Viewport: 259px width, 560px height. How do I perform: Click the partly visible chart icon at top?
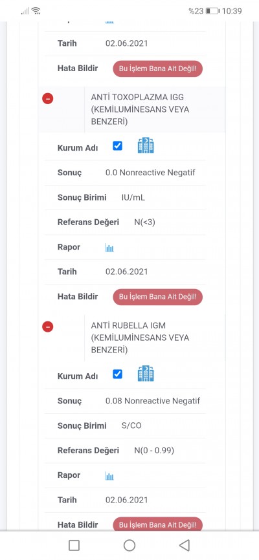click(x=109, y=23)
